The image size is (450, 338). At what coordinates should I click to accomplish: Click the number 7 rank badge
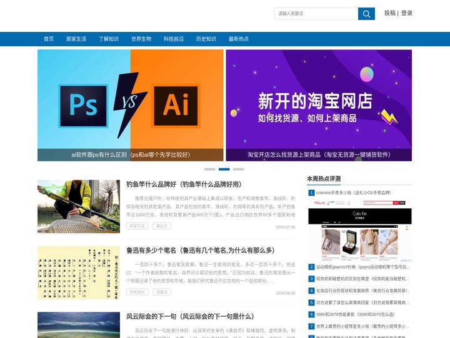click(311, 326)
